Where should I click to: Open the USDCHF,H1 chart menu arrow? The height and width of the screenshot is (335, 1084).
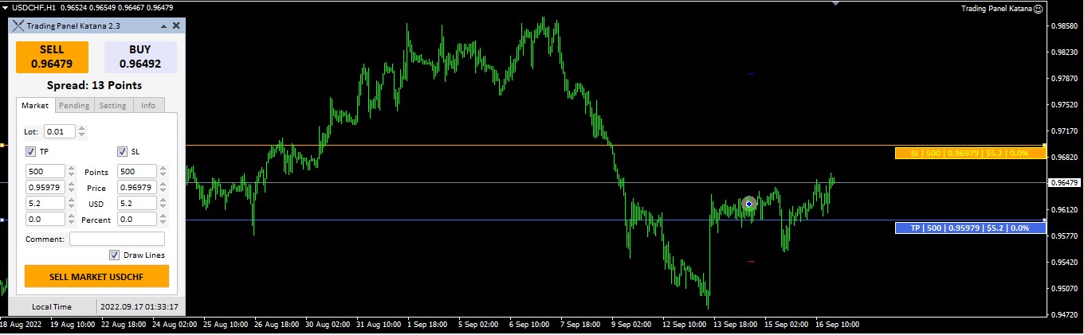(x=6, y=7)
